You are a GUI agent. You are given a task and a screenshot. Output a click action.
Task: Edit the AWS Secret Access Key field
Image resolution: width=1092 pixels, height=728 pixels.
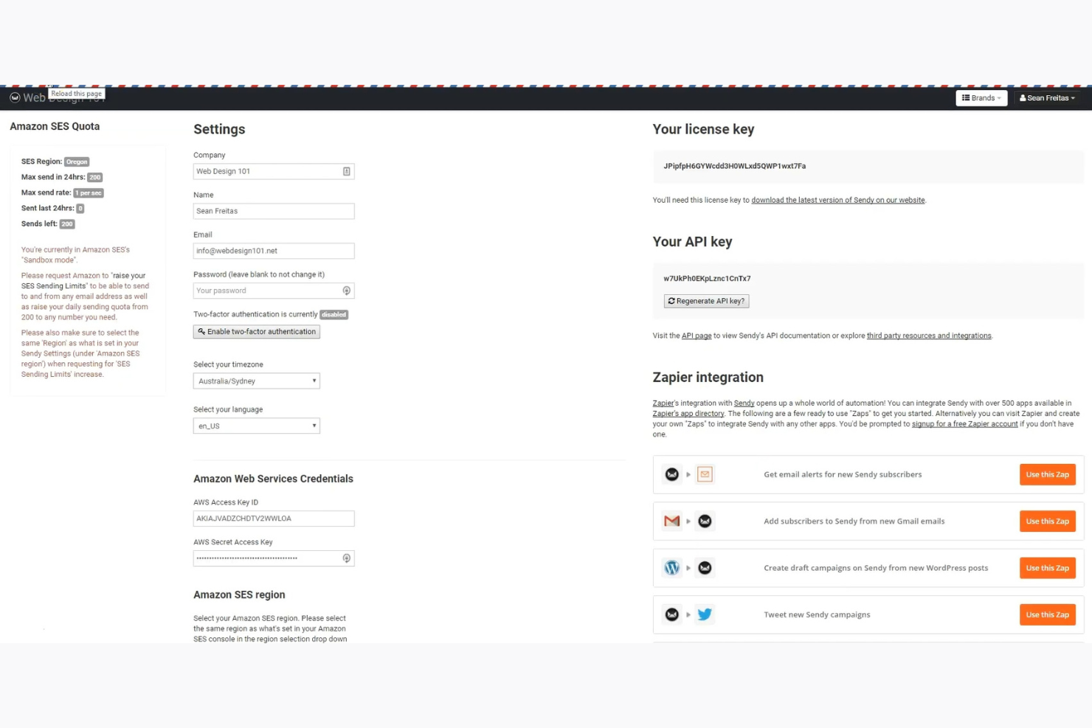coord(274,558)
